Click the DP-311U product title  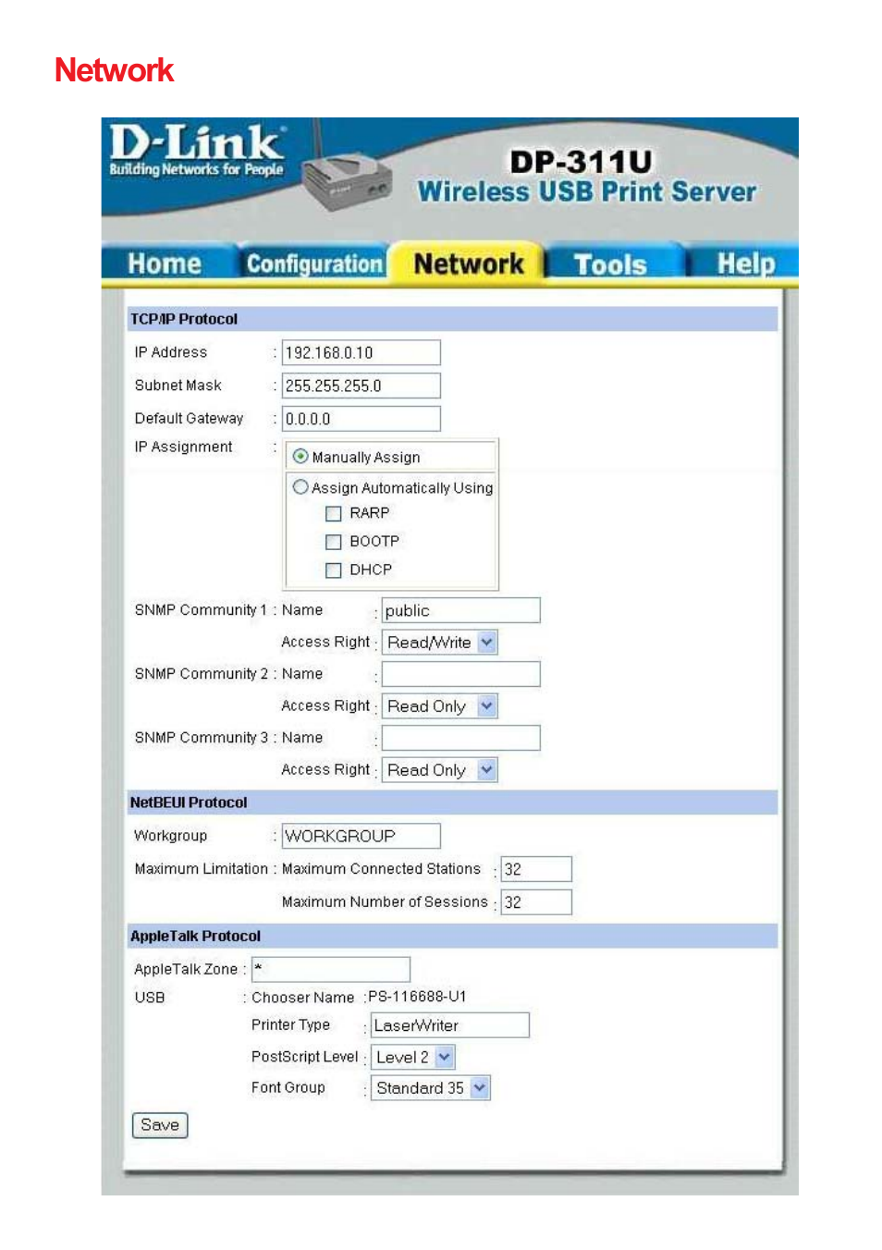[x=581, y=162]
